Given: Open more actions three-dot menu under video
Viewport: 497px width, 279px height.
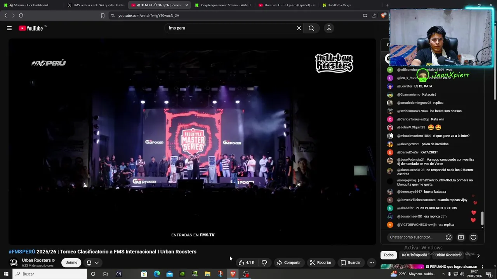Looking at the screenshot, I should [372, 263].
